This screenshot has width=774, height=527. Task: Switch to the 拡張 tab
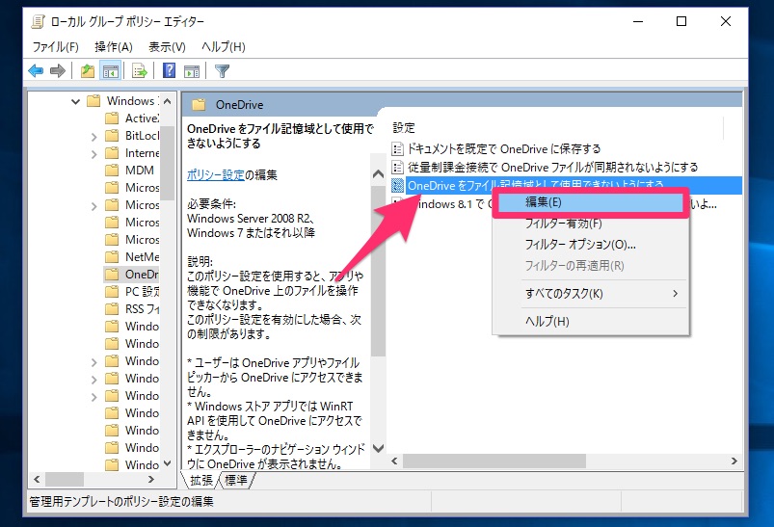click(201, 480)
